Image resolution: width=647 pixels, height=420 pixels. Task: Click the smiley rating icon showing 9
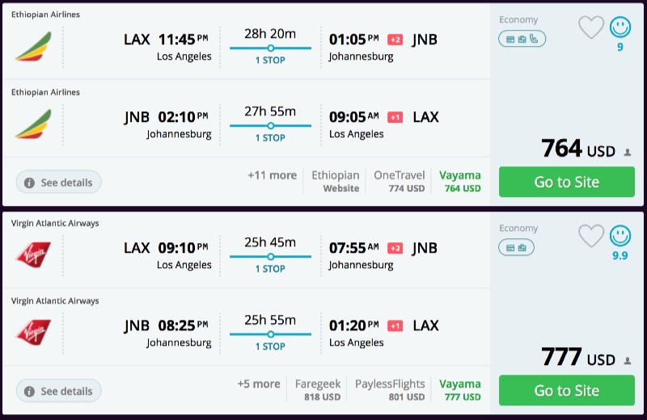(620, 27)
